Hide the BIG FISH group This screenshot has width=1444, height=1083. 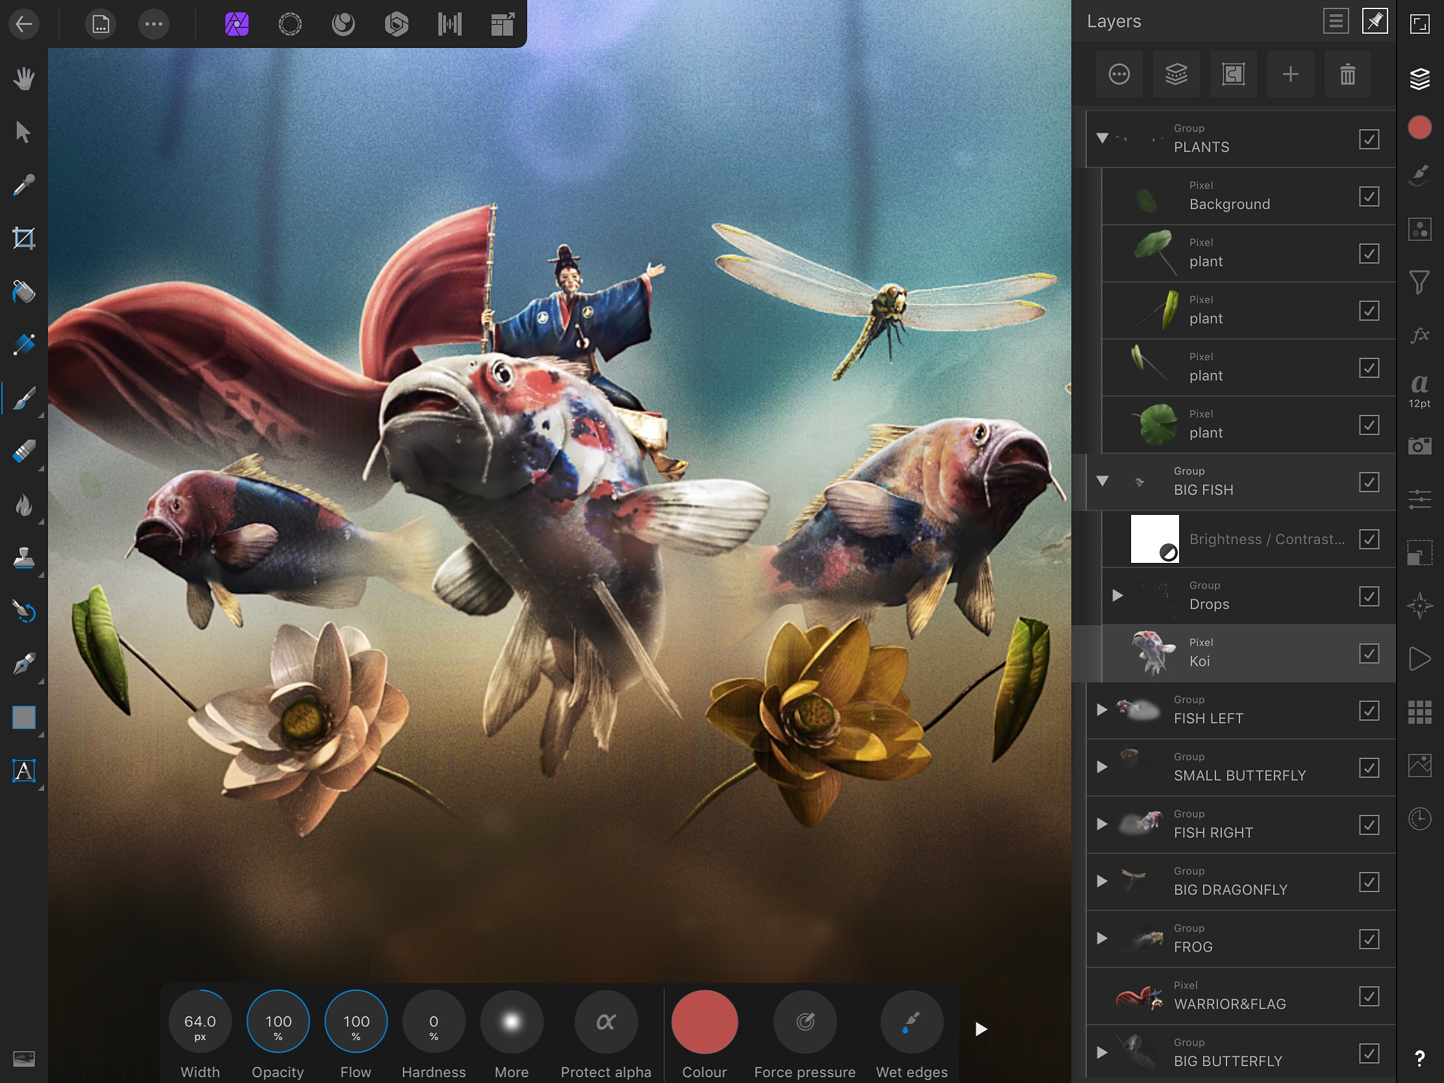pos(1369,482)
